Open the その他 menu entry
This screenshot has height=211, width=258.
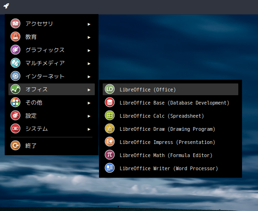[52, 103]
